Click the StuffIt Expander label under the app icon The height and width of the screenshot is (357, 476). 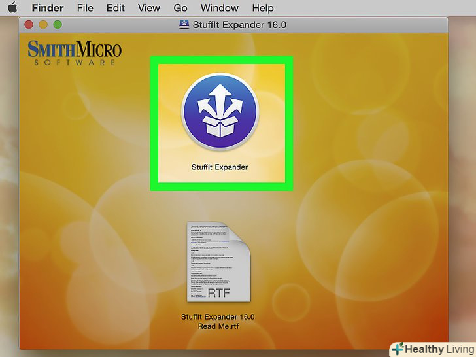coord(220,167)
